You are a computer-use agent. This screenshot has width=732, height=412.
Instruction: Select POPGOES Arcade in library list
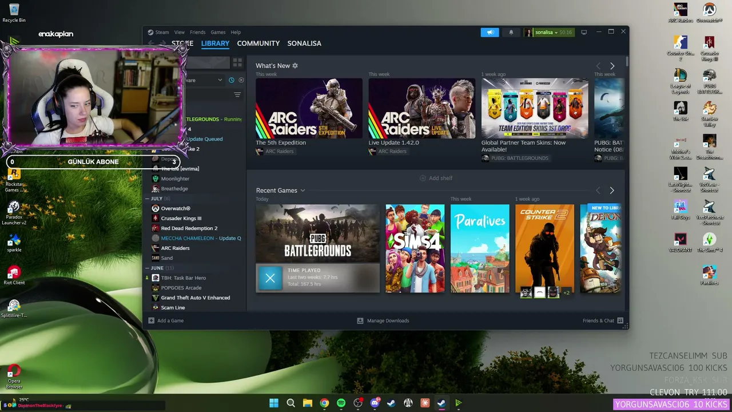click(181, 288)
